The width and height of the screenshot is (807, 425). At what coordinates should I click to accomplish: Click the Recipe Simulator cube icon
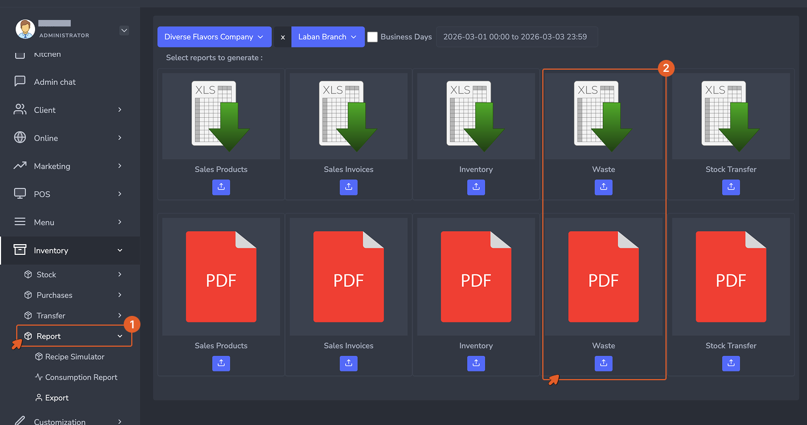pos(39,356)
